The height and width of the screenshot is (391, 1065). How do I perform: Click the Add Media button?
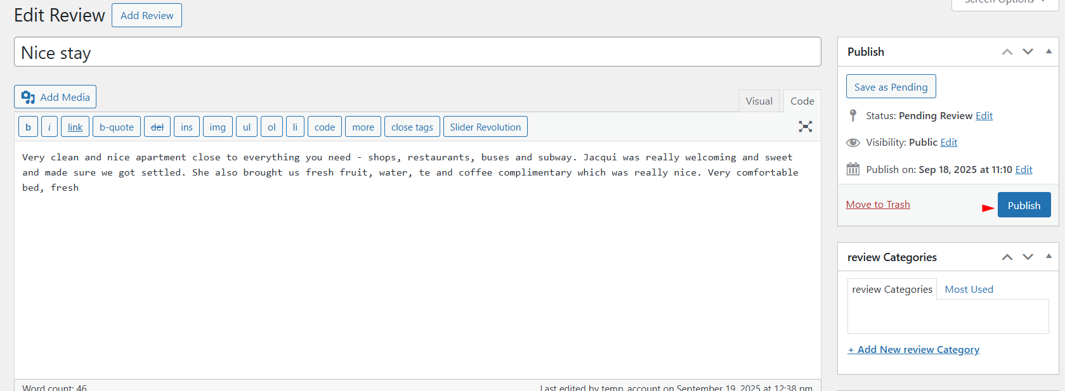click(55, 97)
